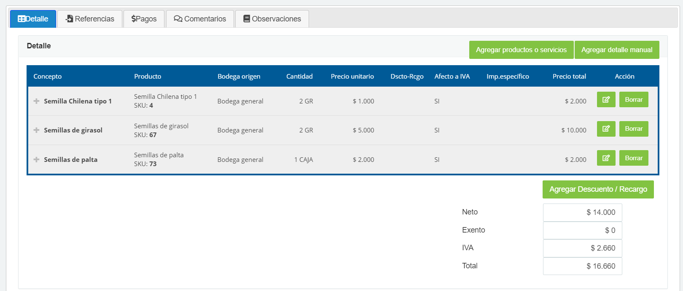Click edit icon for Semilla Chilena tipo 1
The height and width of the screenshot is (291, 683).
click(x=606, y=100)
